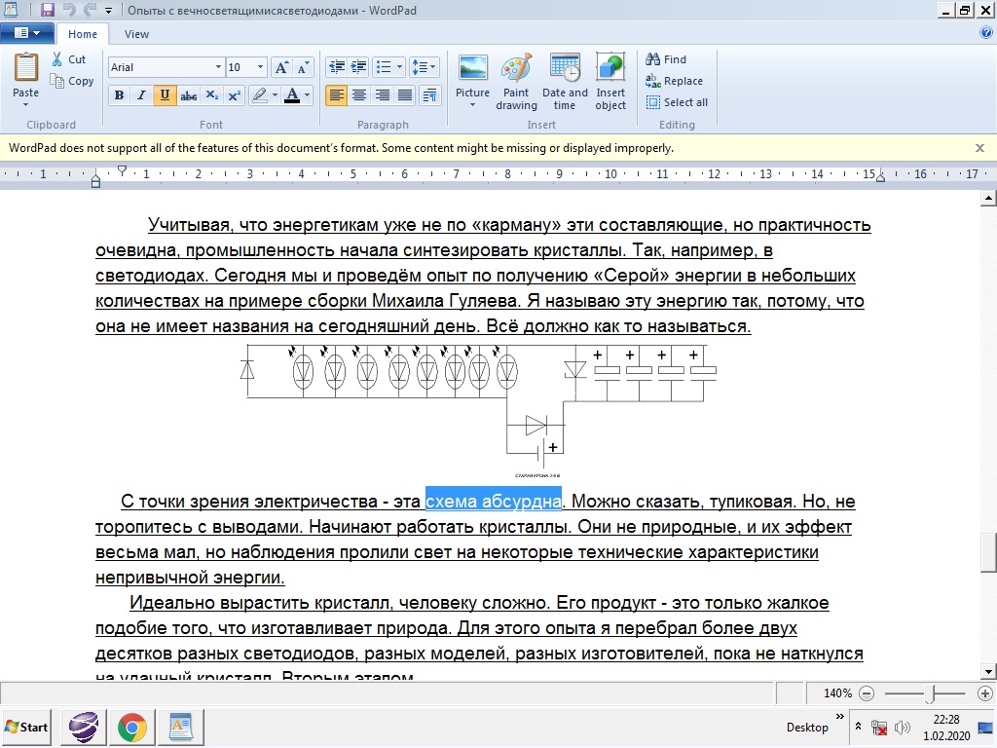Insert Date and time

565,70
